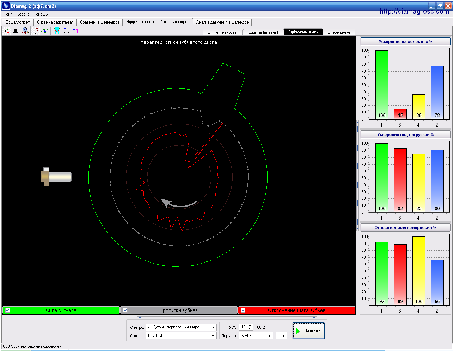The image size is (454, 351).
Task: Click lower splitter arrow beside right charts panel
Action: coord(358,228)
